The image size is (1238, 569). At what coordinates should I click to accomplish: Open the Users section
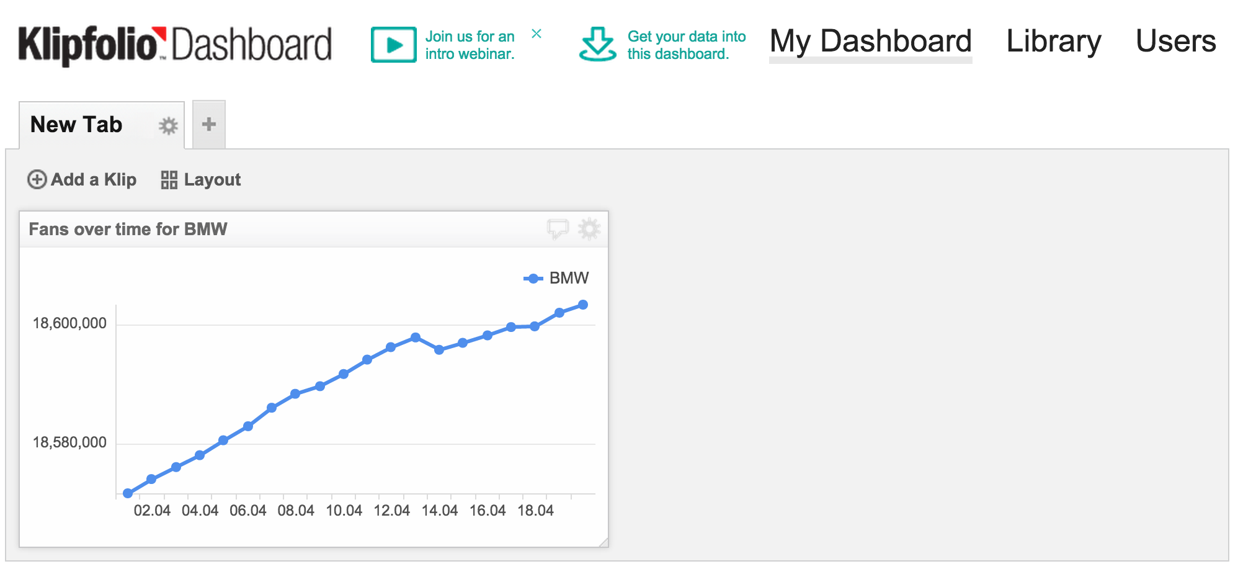click(x=1175, y=42)
